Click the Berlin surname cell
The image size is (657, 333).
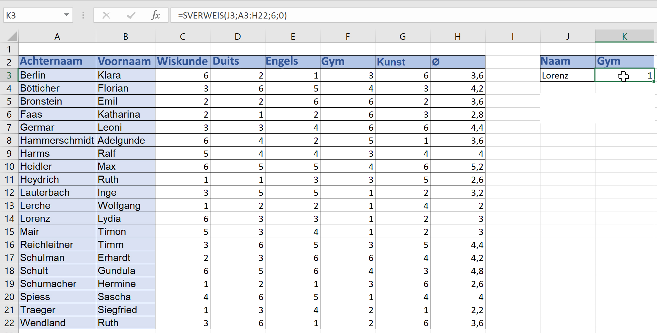(x=57, y=75)
